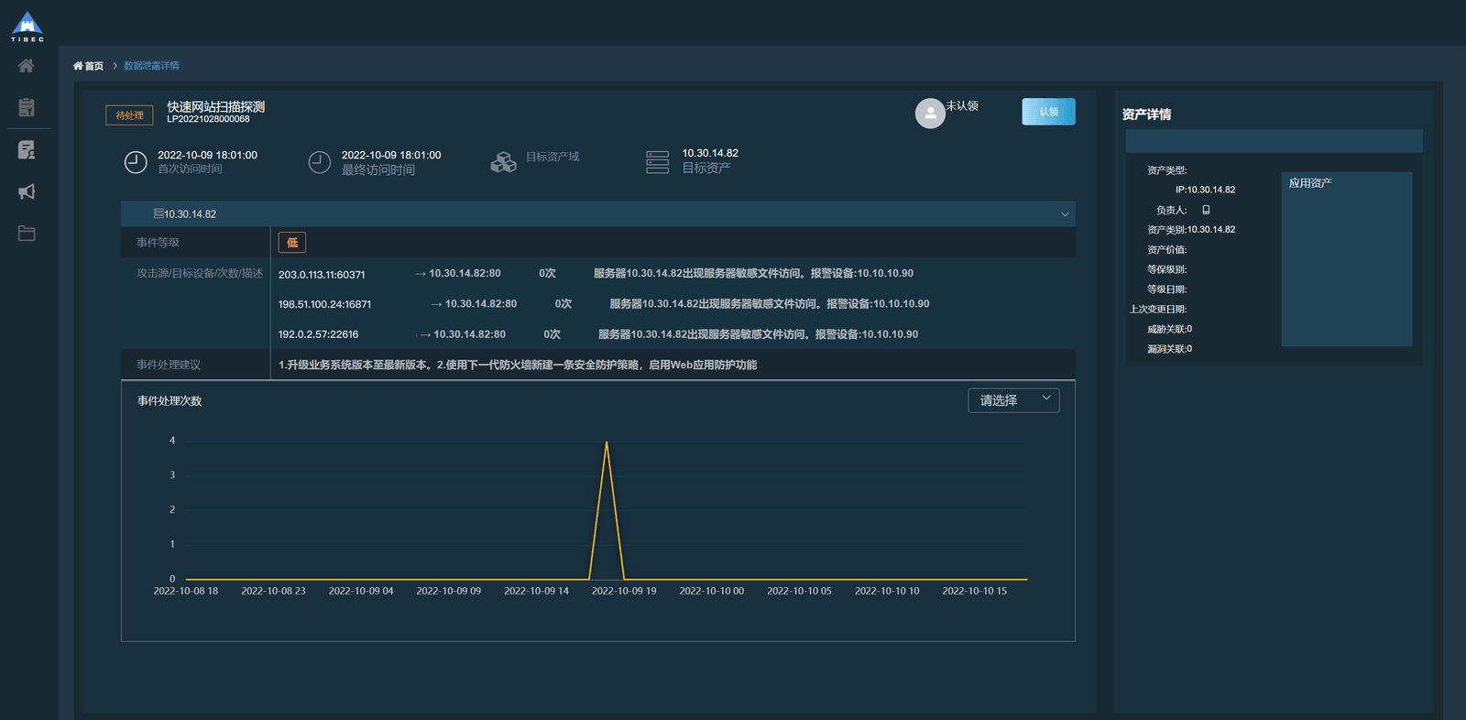Image resolution: width=1466 pixels, height=720 pixels.
Task: Click source 203.0.113.11:60371
Action: (x=322, y=275)
